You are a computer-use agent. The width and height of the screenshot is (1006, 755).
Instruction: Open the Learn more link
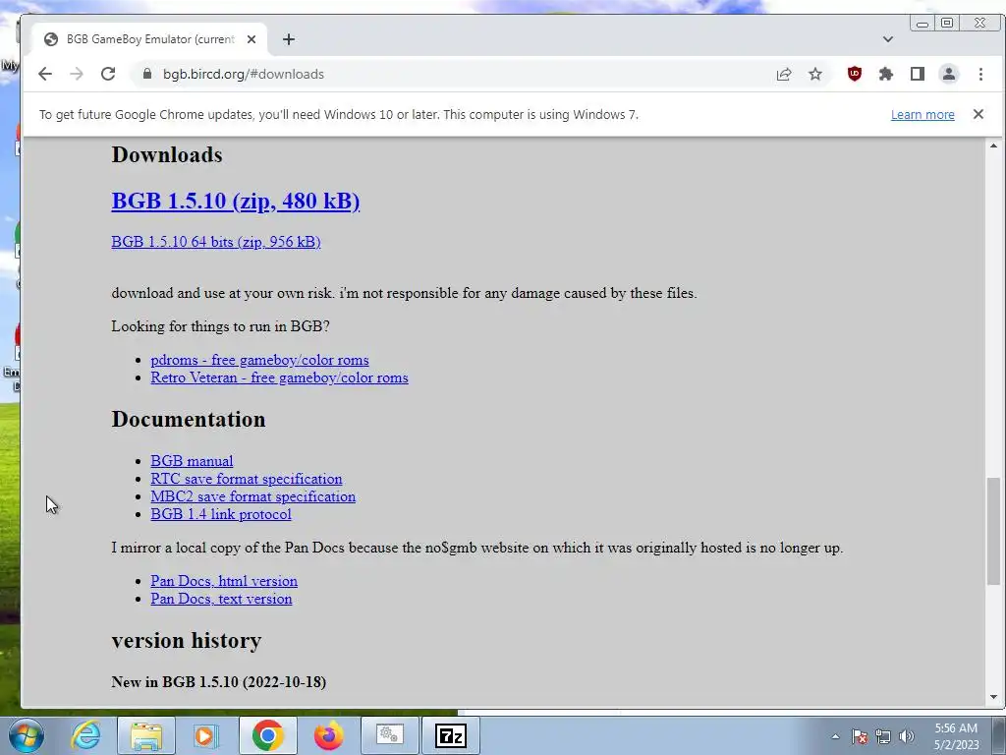point(922,114)
